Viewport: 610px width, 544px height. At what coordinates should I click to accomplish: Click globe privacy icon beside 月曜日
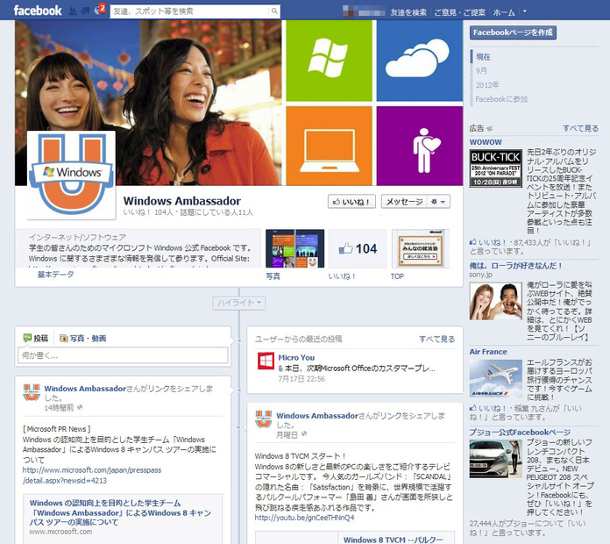[x=304, y=433]
